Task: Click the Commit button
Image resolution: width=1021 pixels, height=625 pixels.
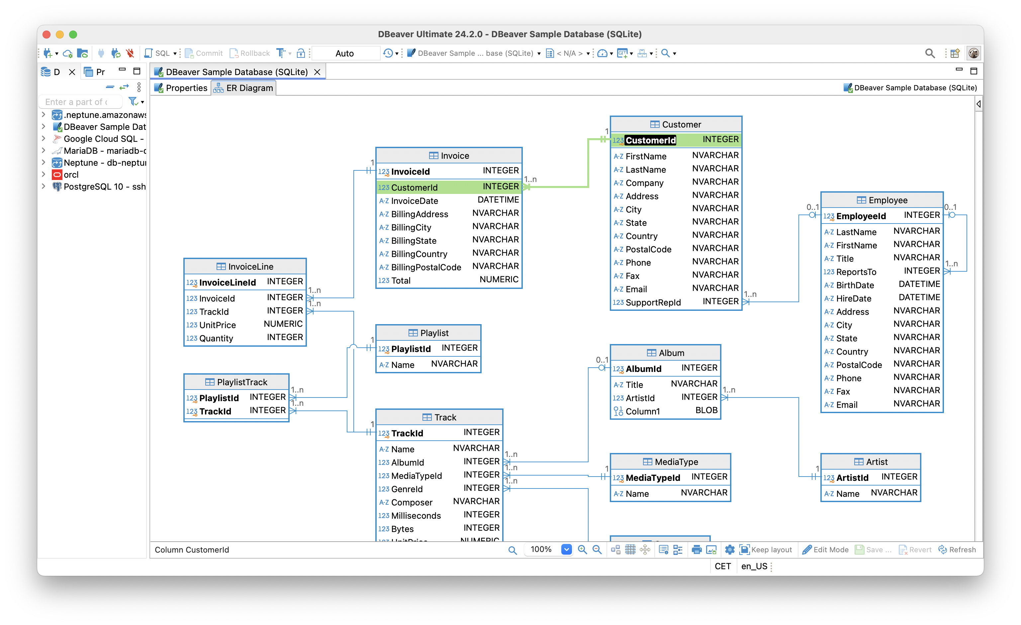Action: click(x=204, y=53)
